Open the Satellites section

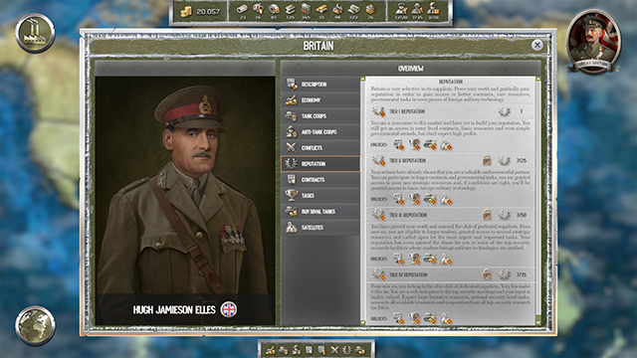(320, 228)
